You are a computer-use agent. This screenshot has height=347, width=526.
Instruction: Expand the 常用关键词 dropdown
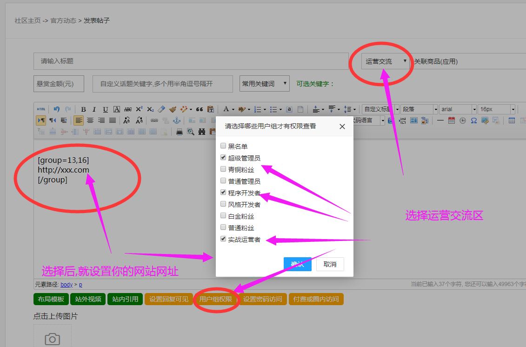(x=264, y=84)
